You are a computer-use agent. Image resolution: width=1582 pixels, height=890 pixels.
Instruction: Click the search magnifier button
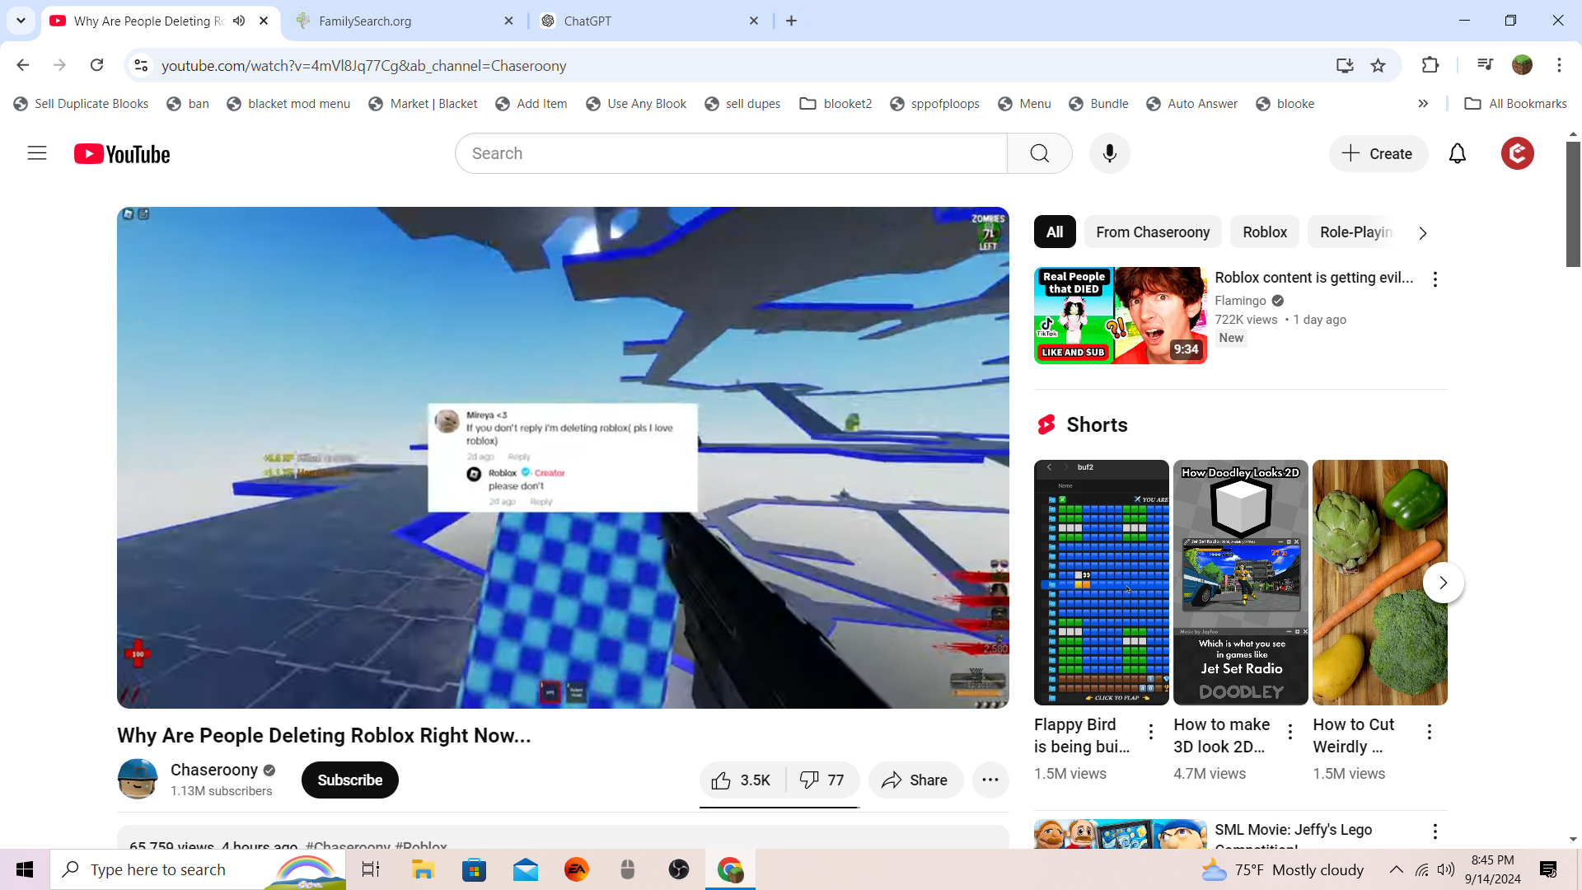[x=1039, y=153]
